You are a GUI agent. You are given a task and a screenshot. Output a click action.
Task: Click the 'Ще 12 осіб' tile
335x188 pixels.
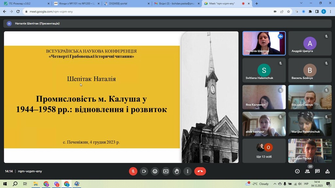(264, 150)
